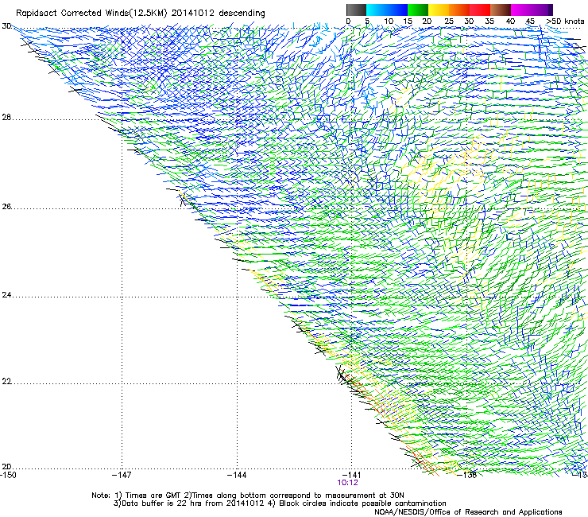
Task: Click the longitude label '-144' on bottom axis
Action: pos(237,475)
